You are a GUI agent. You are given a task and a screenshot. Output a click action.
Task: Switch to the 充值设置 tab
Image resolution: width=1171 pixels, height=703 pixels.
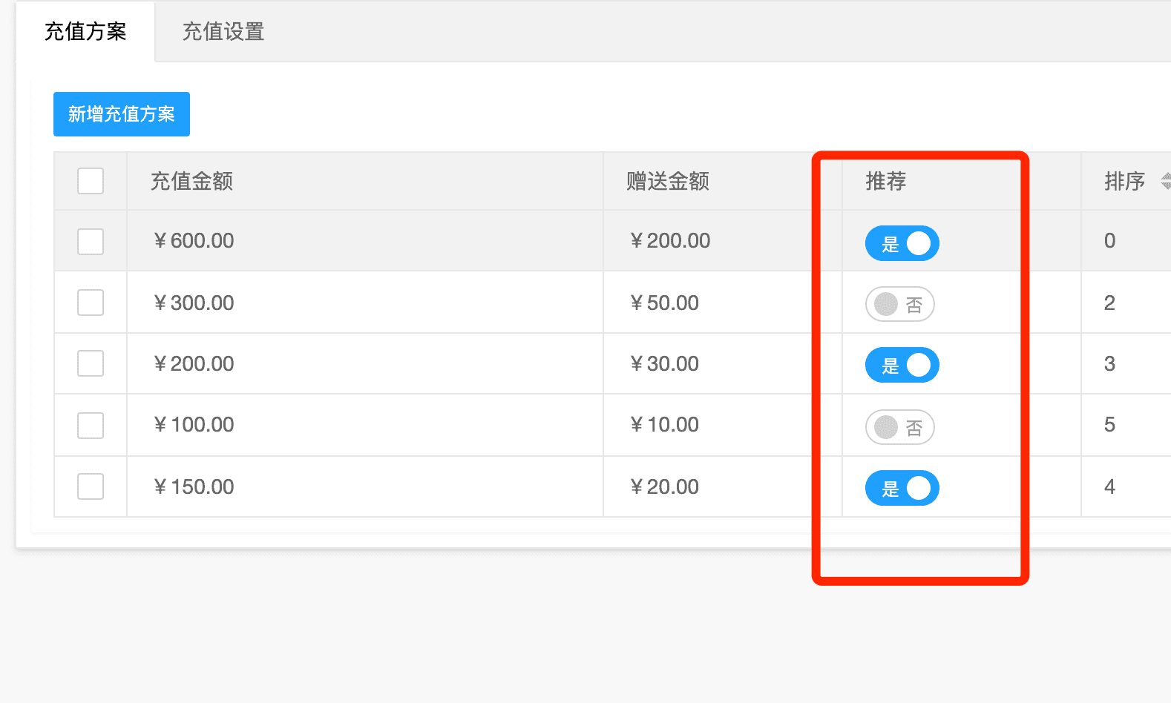pos(223,32)
